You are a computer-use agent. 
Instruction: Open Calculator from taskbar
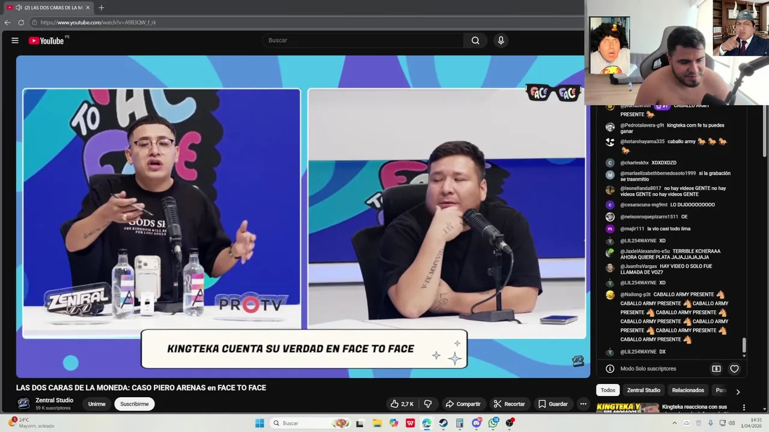pyautogui.click(x=460, y=423)
